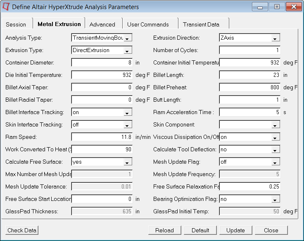Viewport: 304px width, 241px height.
Task: Click the Billet Preheat input field
Action: pos(250,87)
